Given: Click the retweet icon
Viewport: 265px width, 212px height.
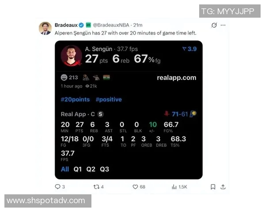Looking at the screenshot, I should click(96, 187).
